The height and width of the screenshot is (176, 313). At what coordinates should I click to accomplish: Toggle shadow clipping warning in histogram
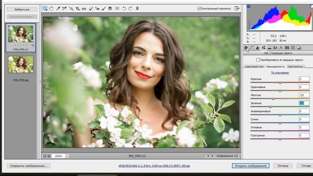248,6
